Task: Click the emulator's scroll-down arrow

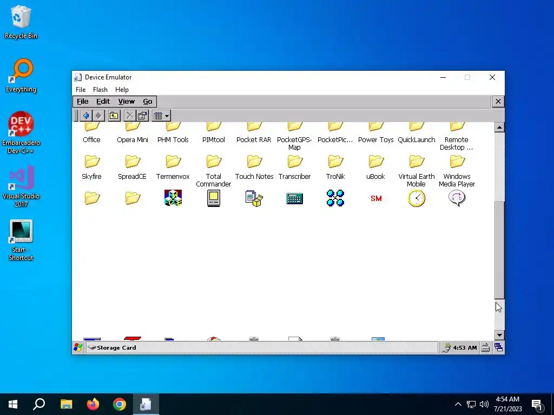Action: pyautogui.click(x=499, y=335)
